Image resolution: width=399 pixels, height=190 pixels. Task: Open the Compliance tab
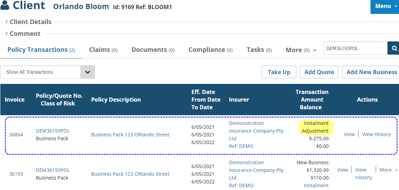(210, 50)
